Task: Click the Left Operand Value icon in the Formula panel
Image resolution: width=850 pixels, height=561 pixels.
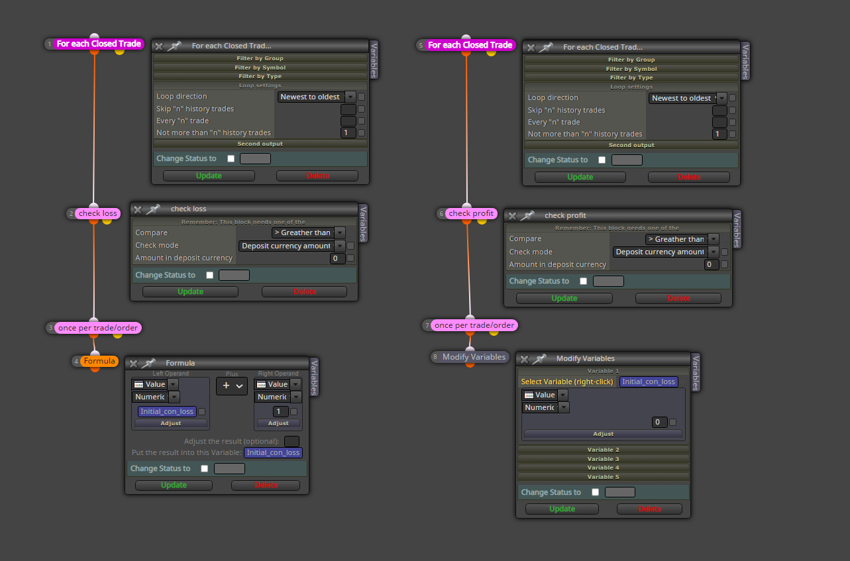Action: click(x=138, y=384)
